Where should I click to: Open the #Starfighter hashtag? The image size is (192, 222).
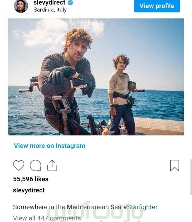click(140, 207)
